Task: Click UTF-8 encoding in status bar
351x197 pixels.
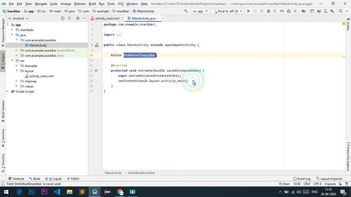Action: (317, 184)
